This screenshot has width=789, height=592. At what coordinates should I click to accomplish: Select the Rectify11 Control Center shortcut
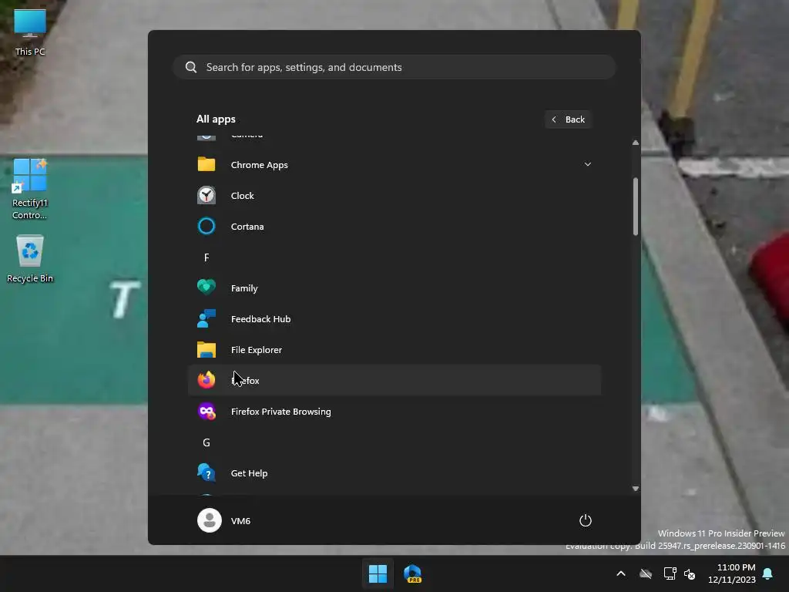(30, 190)
